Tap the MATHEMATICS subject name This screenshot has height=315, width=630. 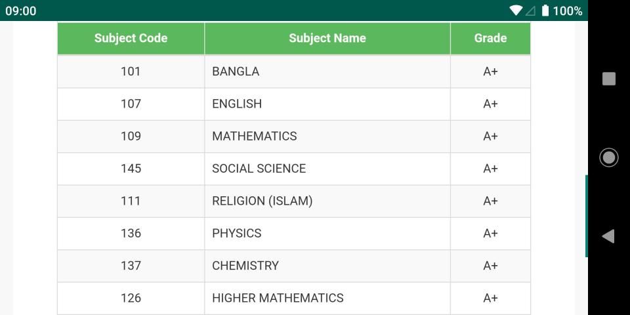(x=255, y=136)
